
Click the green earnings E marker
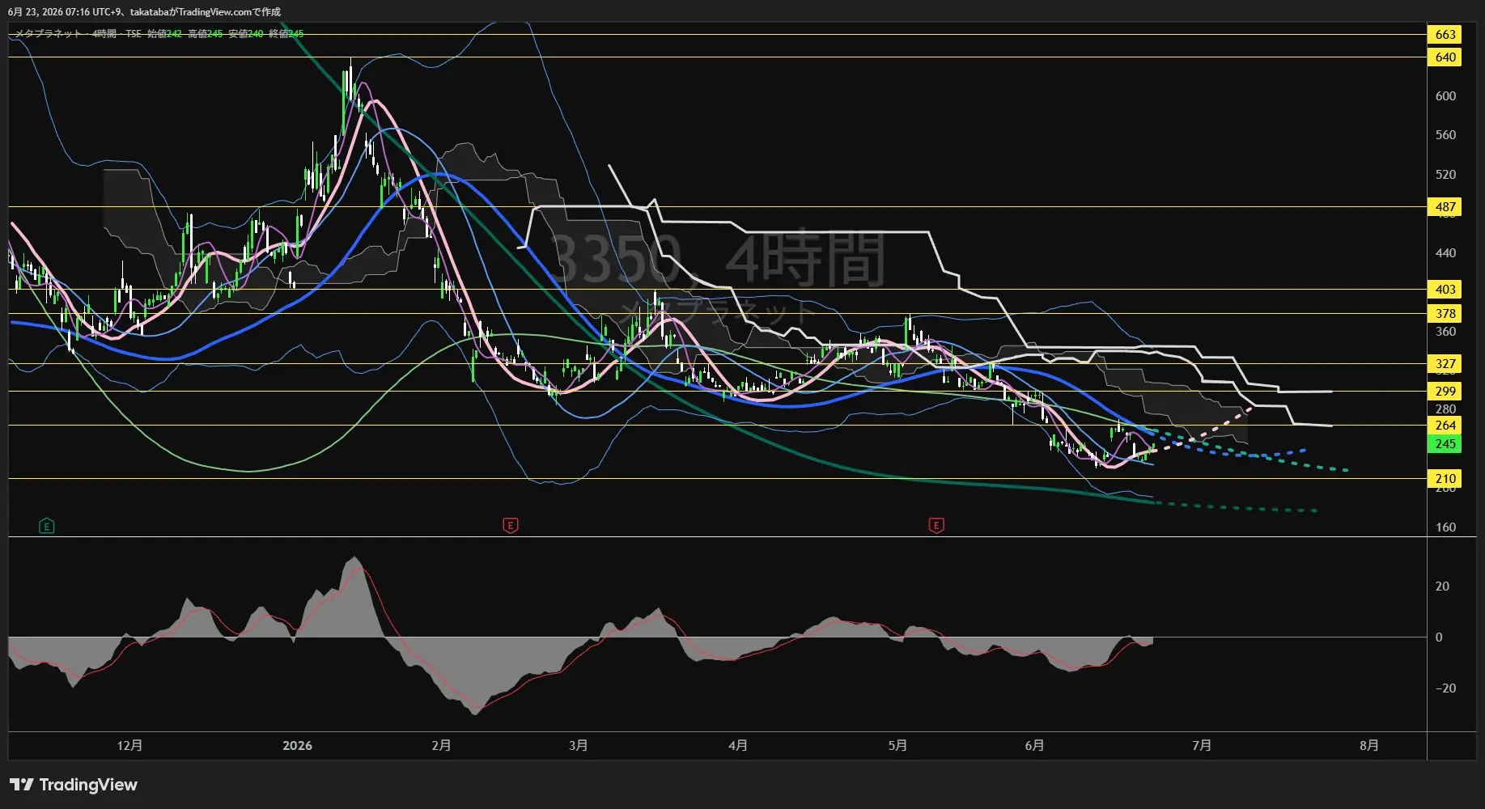pyautogui.click(x=47, y=527)
